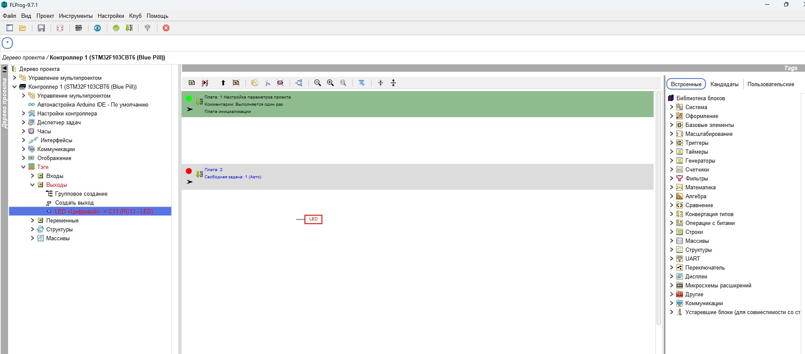
Task: Select the Встроенные tab
Action: pos(686,84)
